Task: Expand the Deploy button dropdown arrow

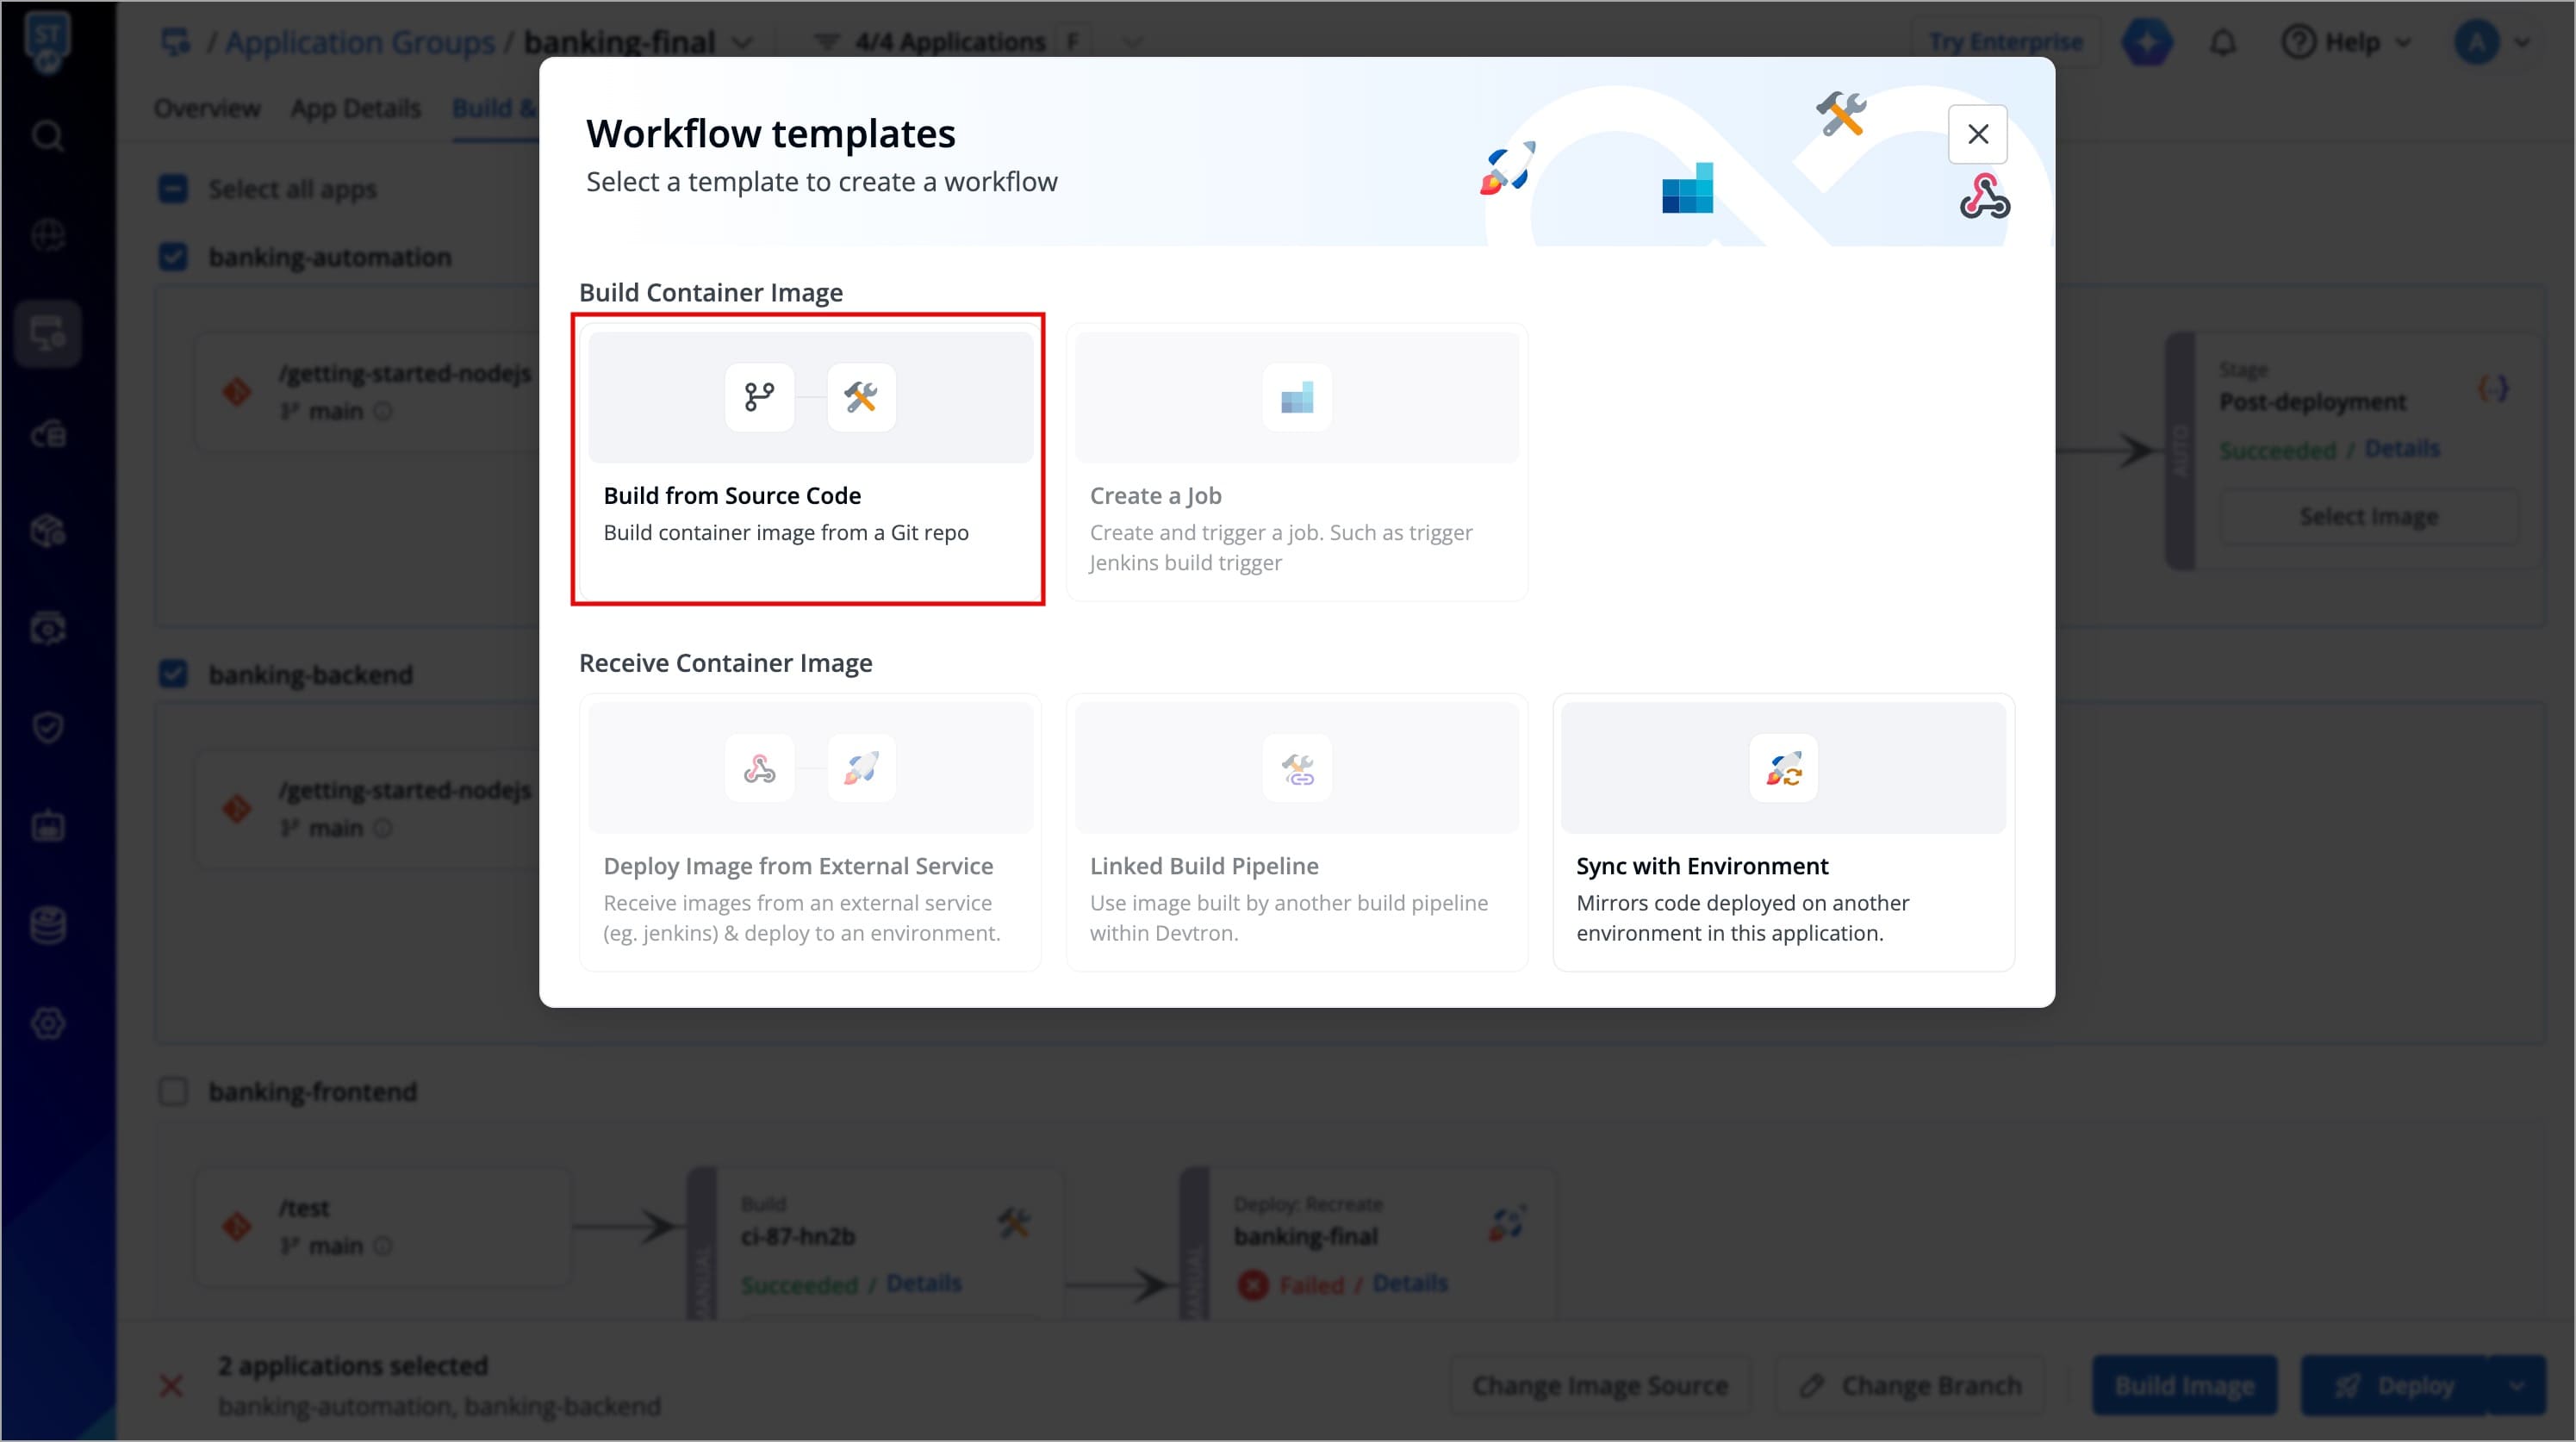Action: [x=2516, y=1385]
